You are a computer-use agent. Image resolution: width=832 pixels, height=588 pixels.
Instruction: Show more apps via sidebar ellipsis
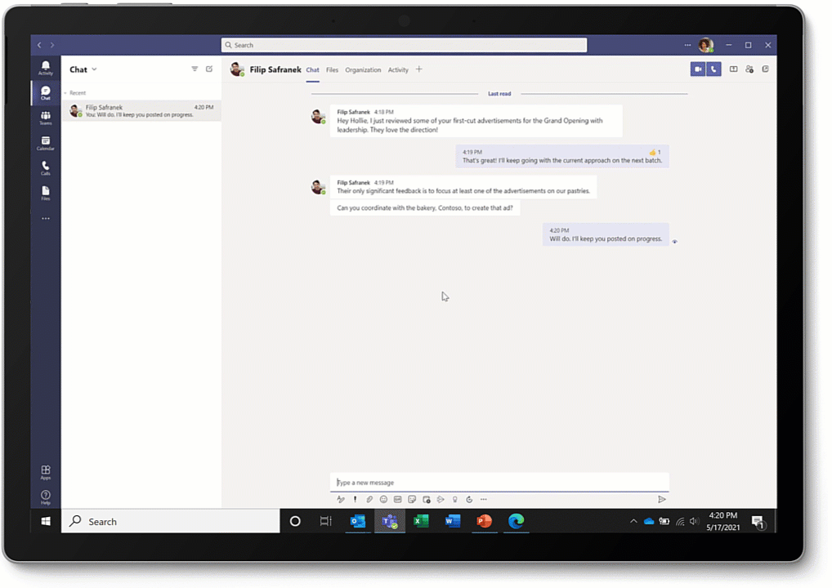tap(46, 219)
